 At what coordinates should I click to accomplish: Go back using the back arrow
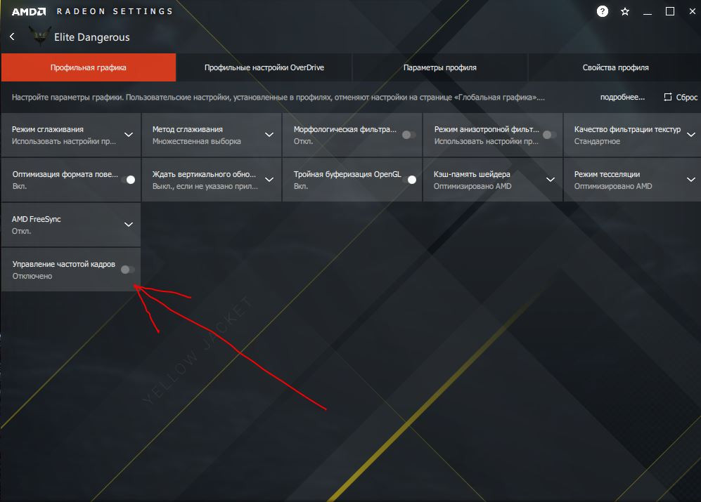point(12,37)
